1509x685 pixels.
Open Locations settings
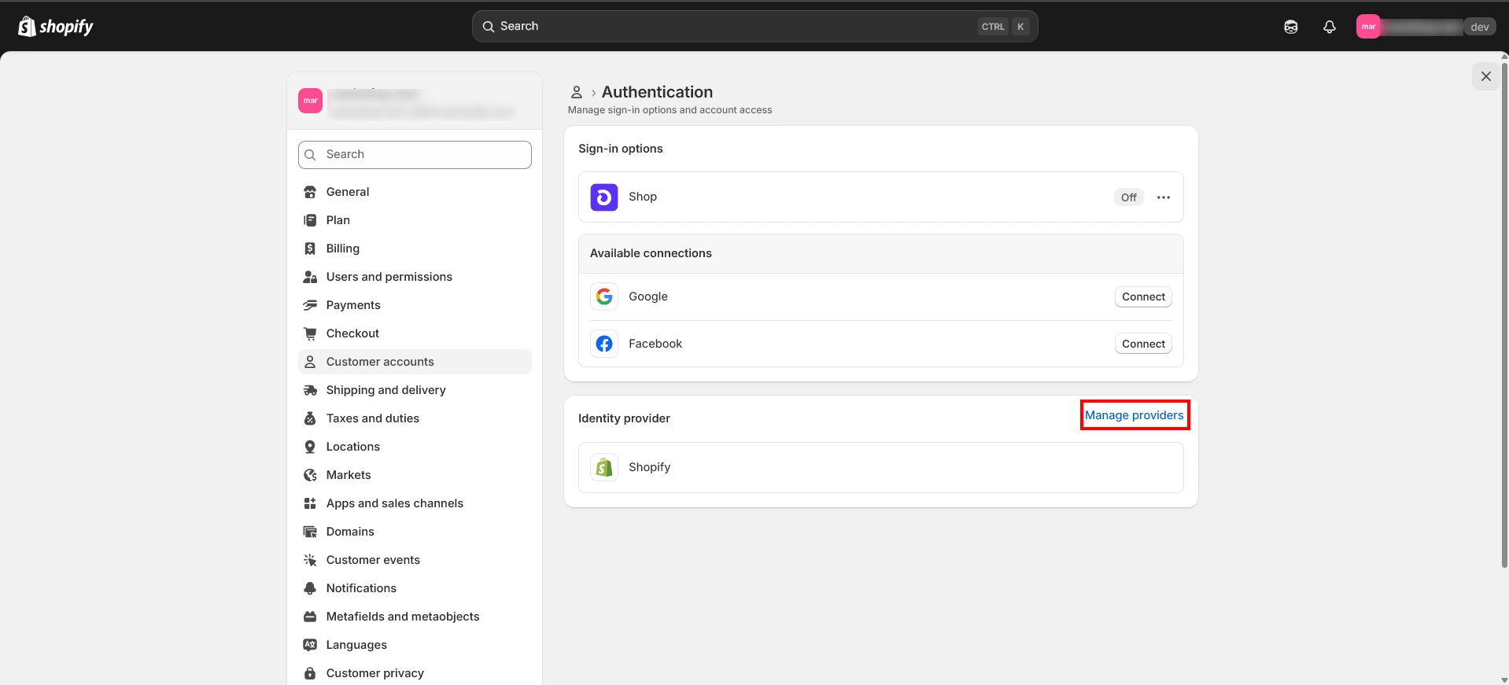pos(415,447)
